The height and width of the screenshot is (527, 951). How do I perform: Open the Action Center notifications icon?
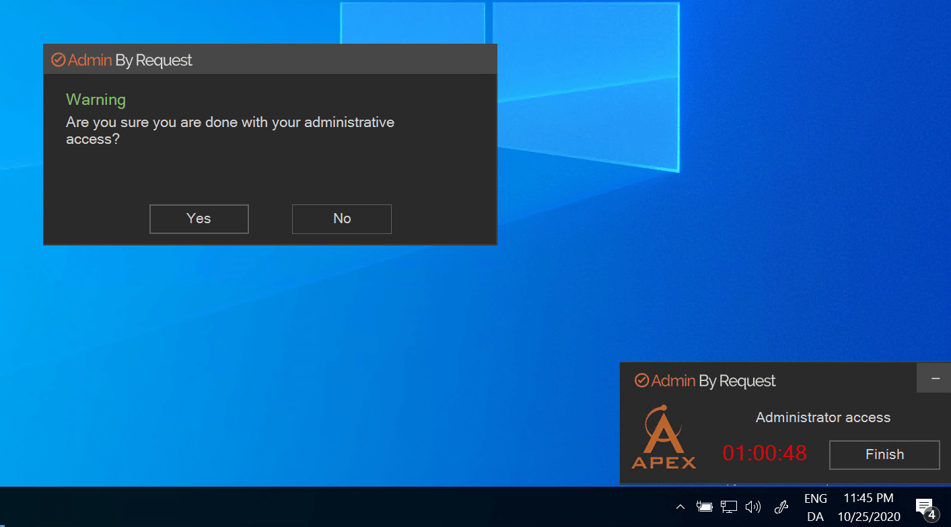pyautogui.click(x=923, y=507)
